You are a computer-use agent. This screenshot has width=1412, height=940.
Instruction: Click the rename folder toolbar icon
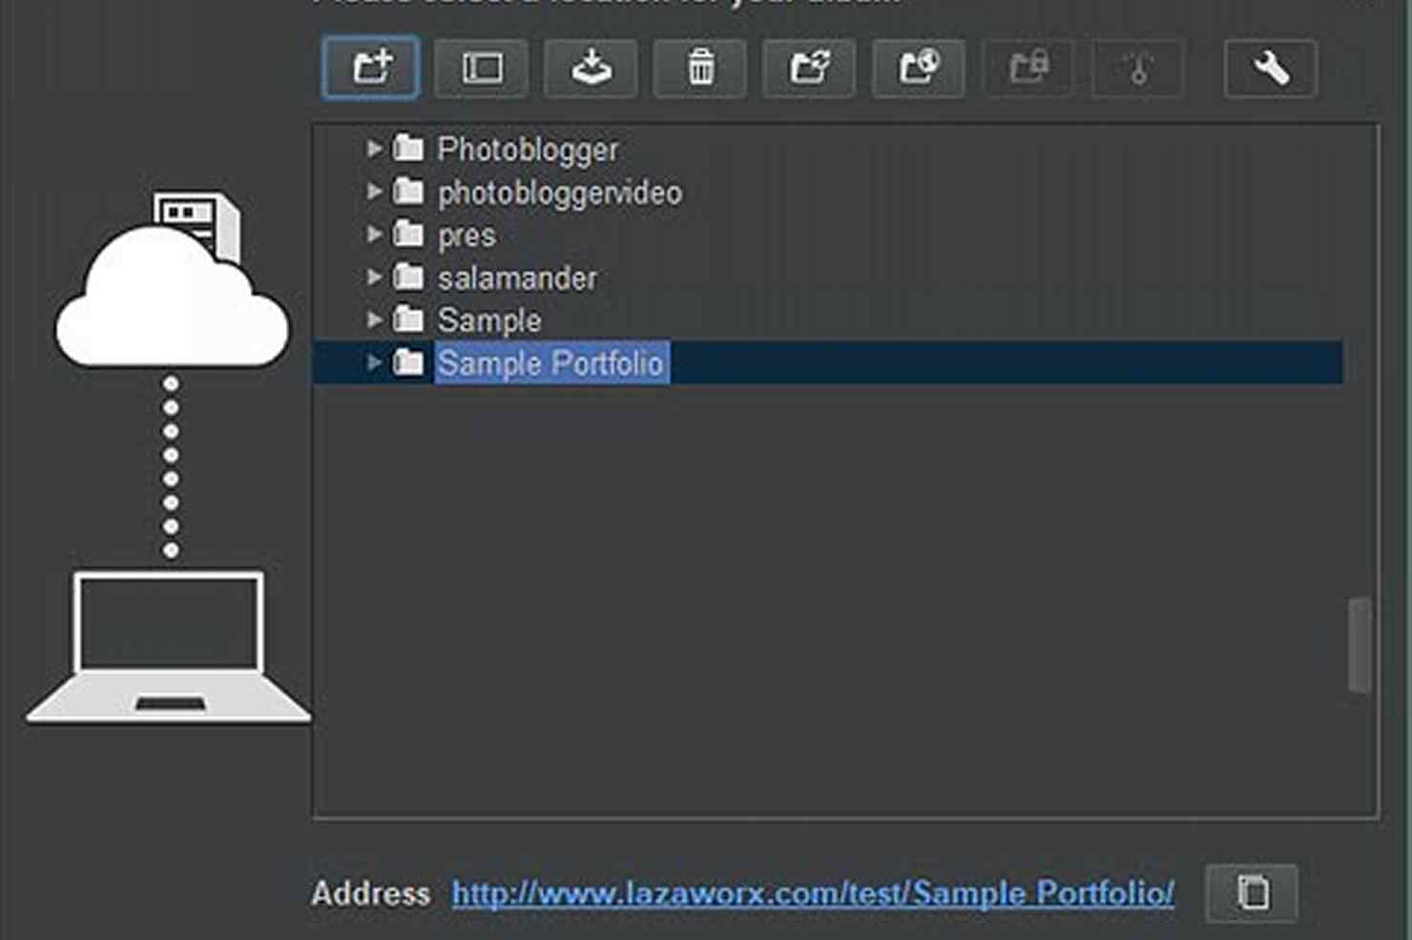point(481,68)
